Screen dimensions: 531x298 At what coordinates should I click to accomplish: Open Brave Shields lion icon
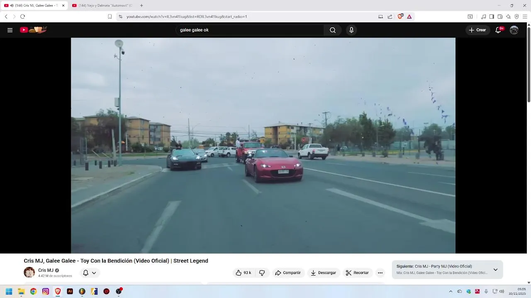[400, 17]
